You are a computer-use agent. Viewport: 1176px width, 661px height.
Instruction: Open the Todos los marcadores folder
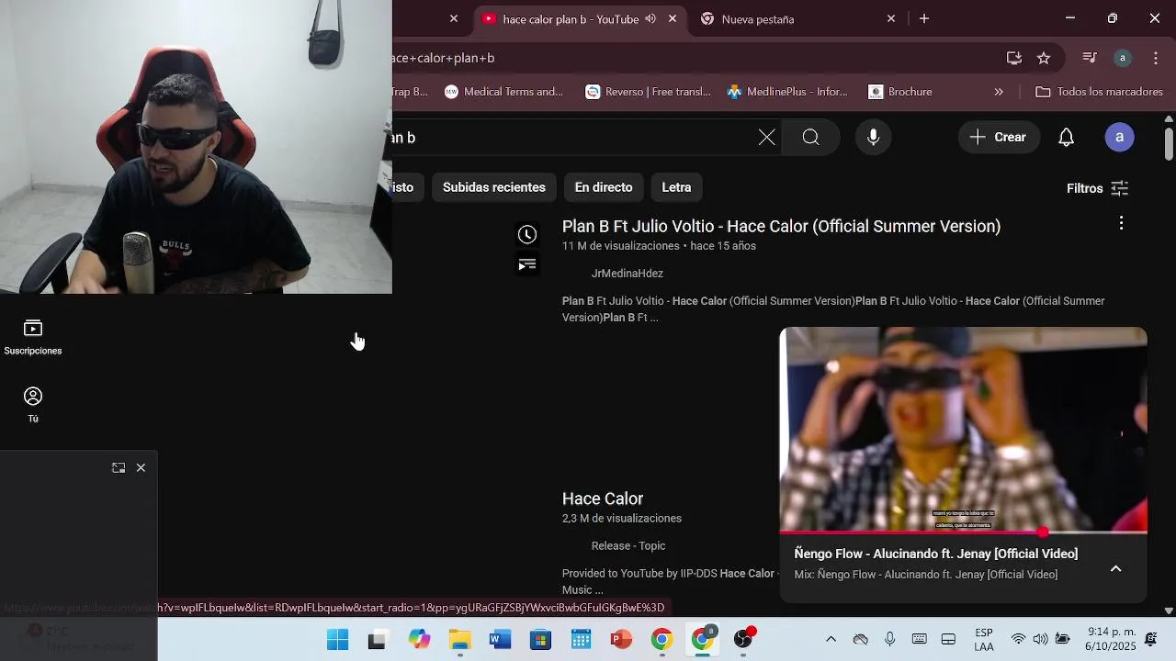(1099, 92)
